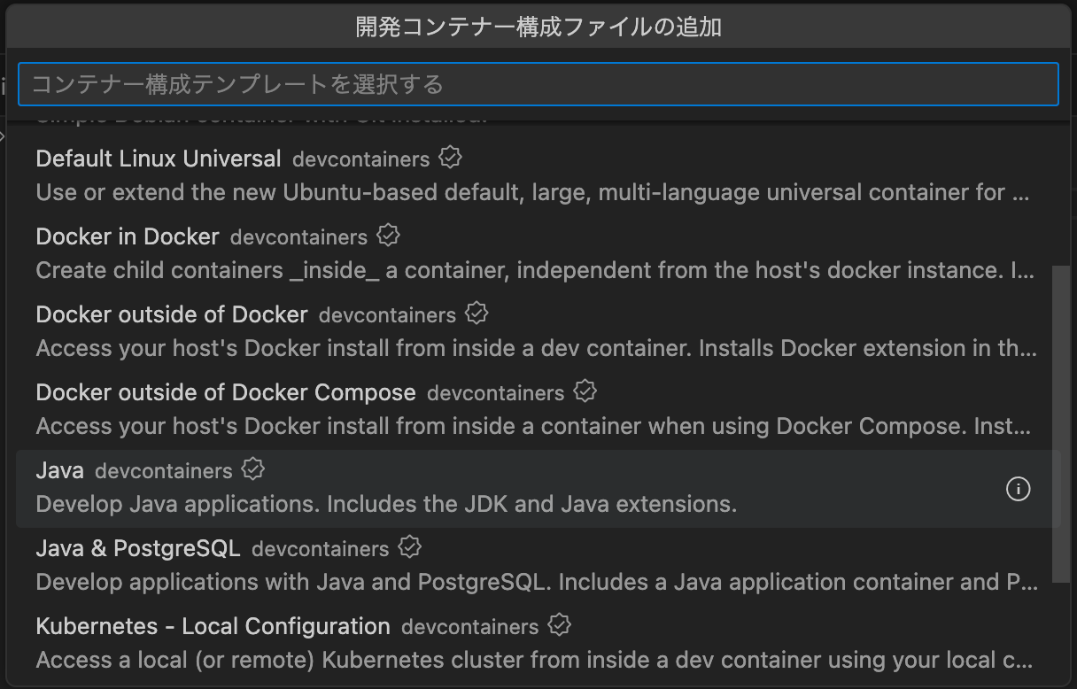1077x689 pixels.
Task: Select the Docker in Docker template
Action: [127, 236]
